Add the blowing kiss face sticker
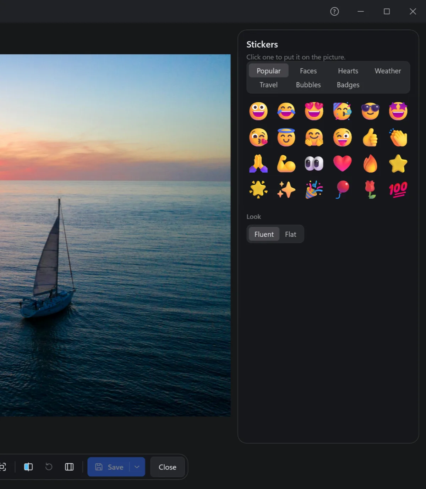Image resolution: width=426 pixels, height=489 pixels. click(x=258, y=138)
